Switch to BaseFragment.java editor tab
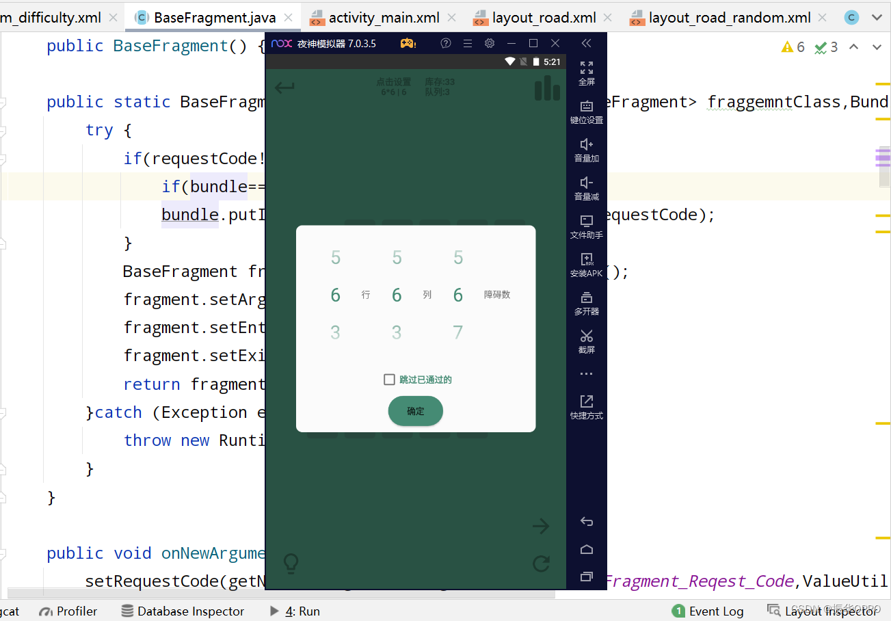 coord(214,18)
